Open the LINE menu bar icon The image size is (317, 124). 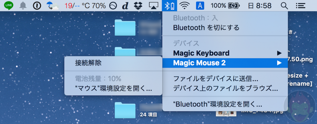pos(9,5)
